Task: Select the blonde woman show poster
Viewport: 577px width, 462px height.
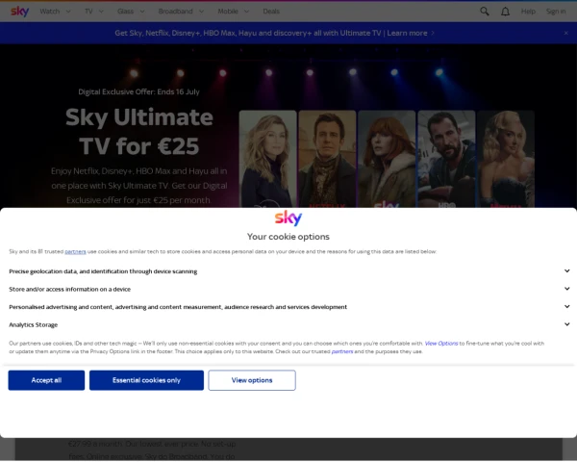Action: click(267, 159)
